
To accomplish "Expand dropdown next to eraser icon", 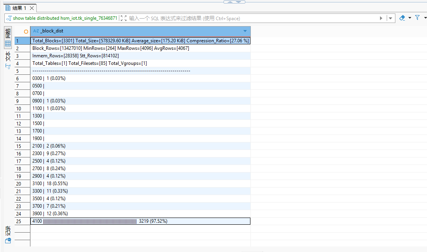I will (x=410, y=18).
